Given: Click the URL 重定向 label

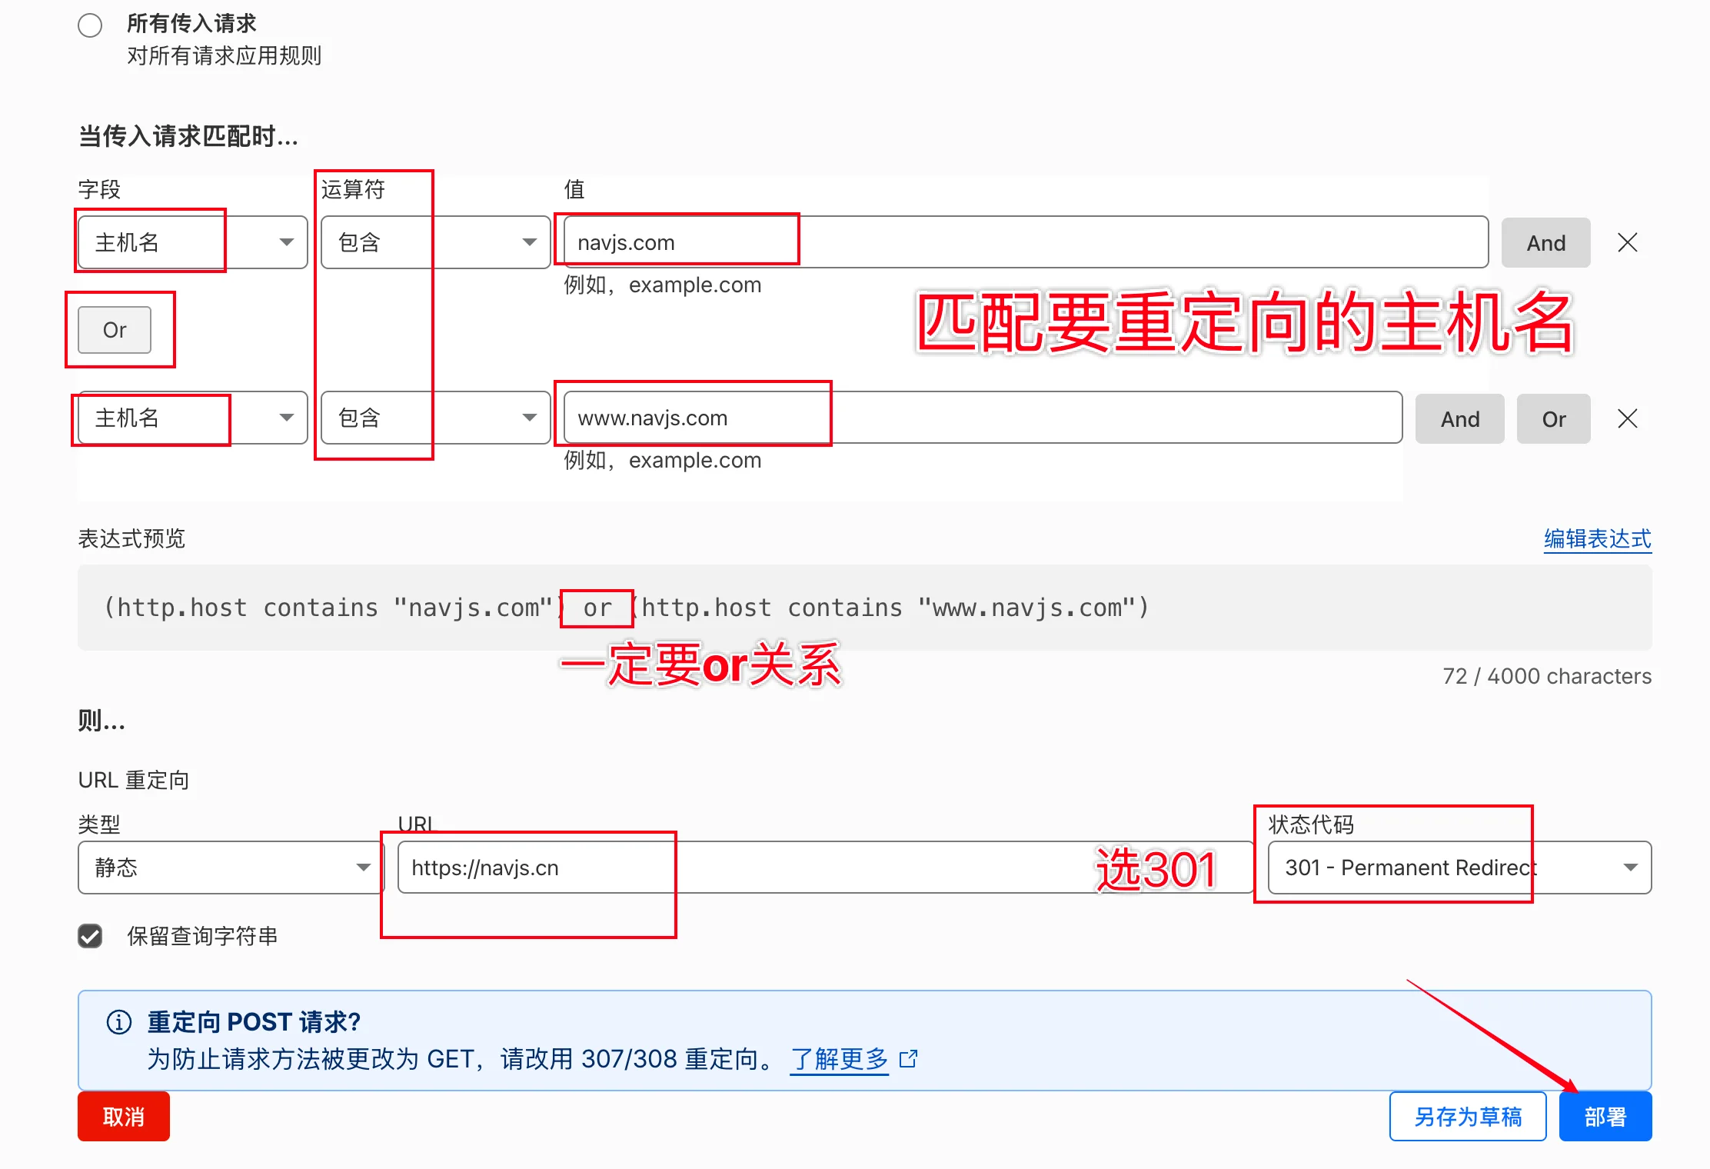Looking at the screenshot, I should tap(134, 780).
